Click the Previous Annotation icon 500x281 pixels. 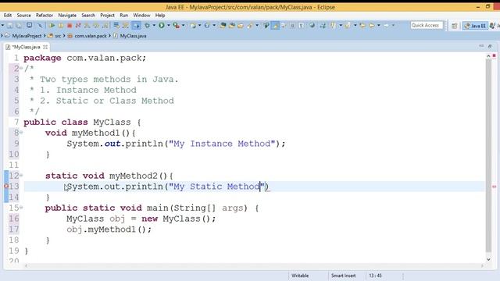tap(347, 25)
